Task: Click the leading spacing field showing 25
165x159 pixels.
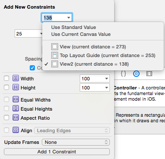Action: 29,34
